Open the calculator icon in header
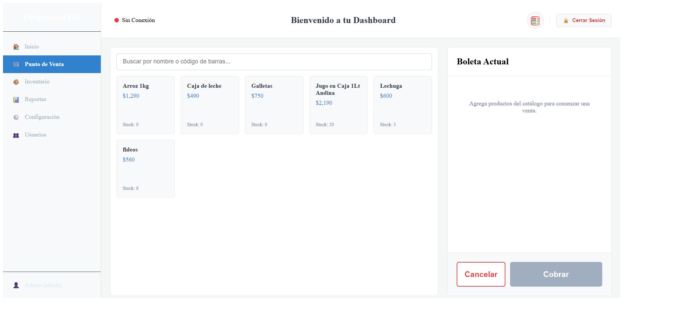 tap(535, 21)
